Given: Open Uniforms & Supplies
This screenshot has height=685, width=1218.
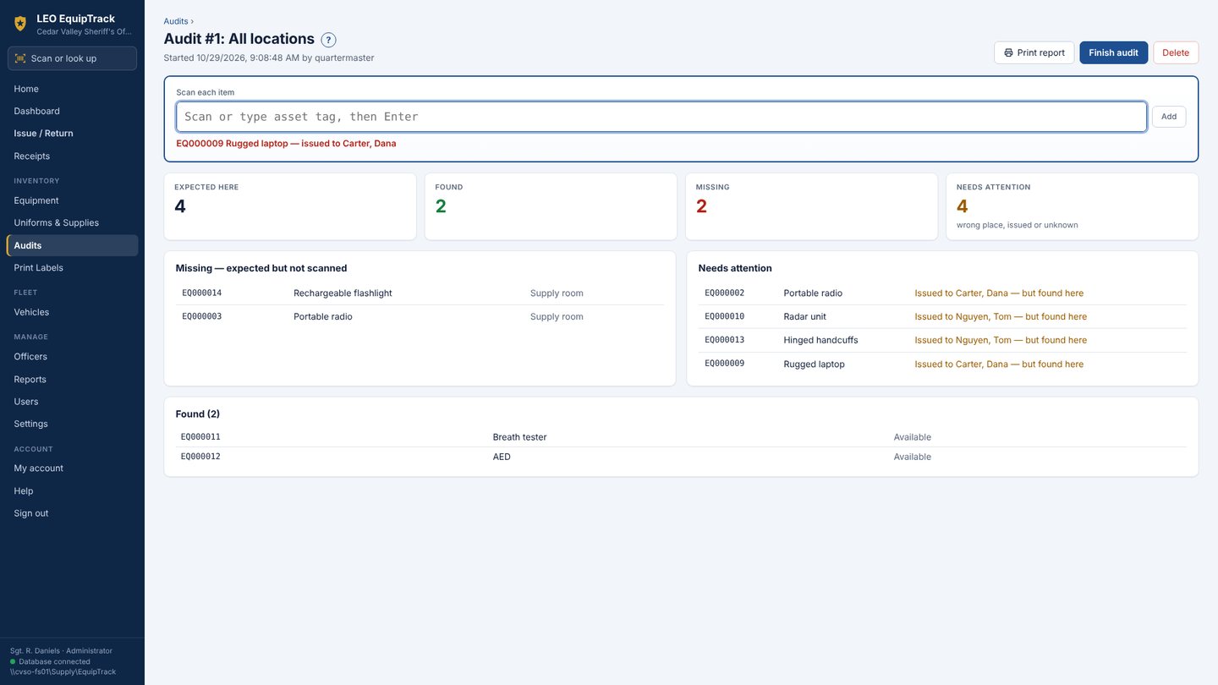Looking at the screenshot, I should point(72,222).
